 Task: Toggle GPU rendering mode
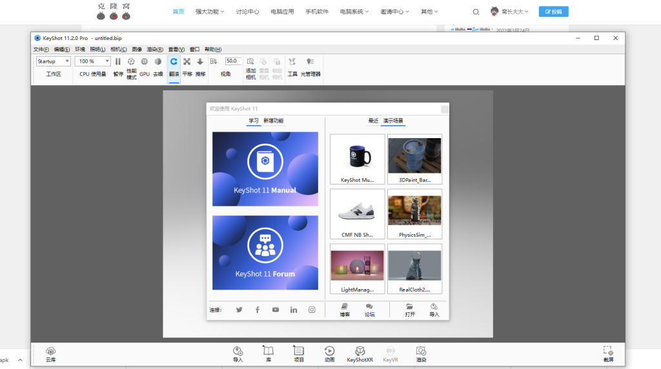pos(145,67)
